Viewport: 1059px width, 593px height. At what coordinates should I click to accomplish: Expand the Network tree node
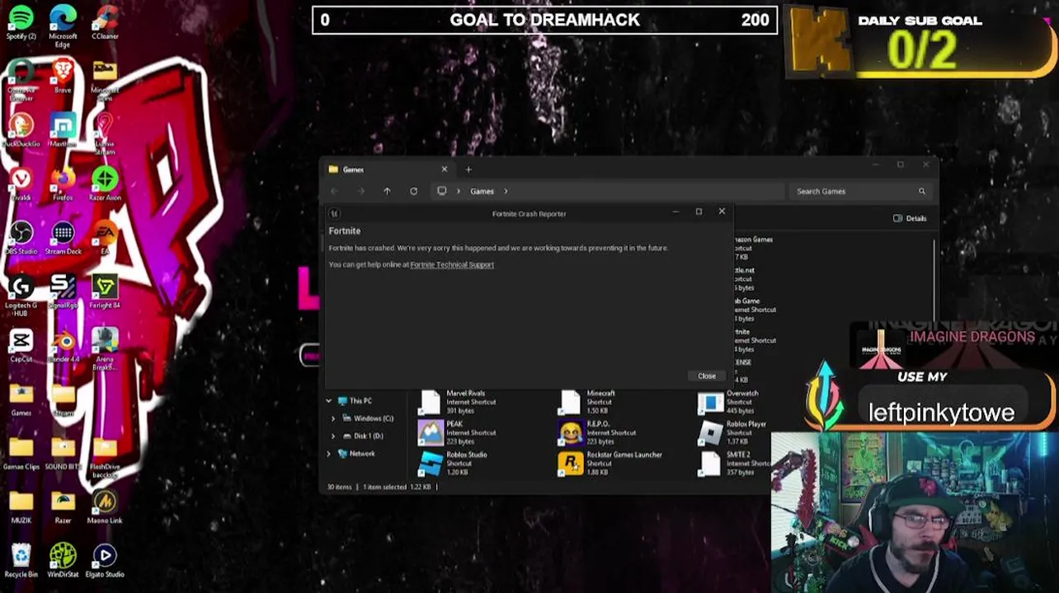pos(328,454)
